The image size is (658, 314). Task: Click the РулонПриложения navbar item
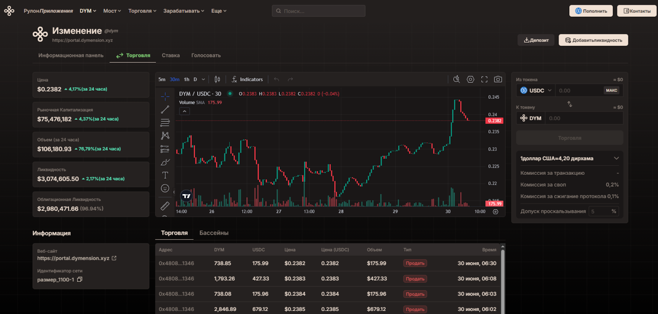48,11
